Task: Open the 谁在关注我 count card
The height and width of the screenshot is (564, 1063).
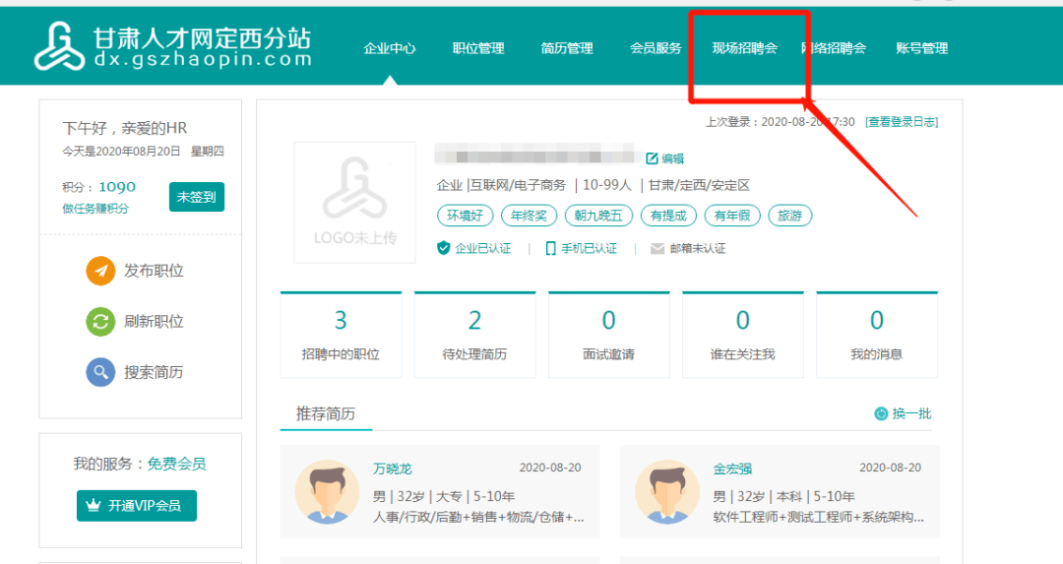Action: pos(742,335)
